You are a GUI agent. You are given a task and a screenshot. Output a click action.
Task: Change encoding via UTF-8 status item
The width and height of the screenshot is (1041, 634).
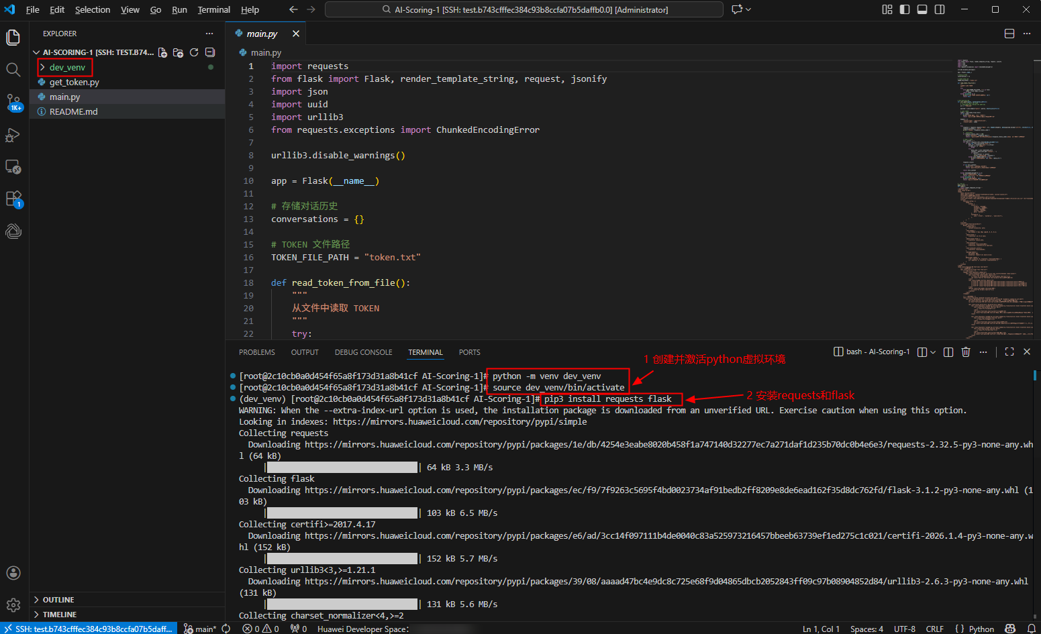coord(904,629)
